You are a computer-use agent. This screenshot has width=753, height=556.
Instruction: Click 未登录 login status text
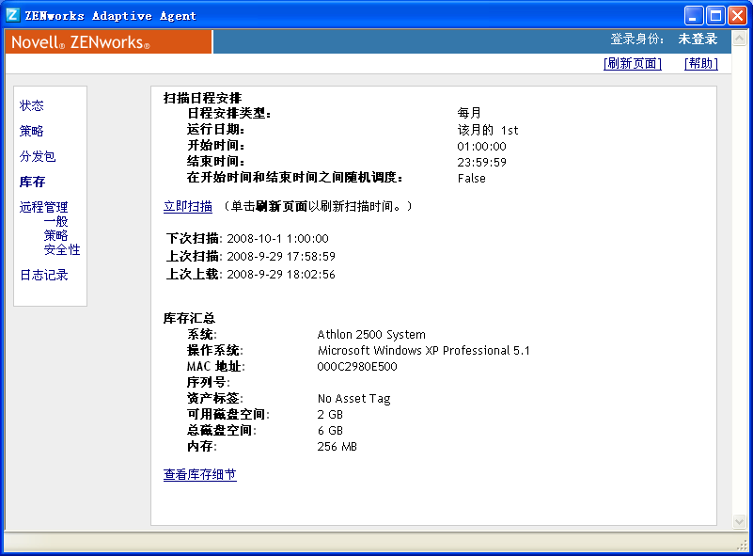pyautogui.click(x=700, y=40)
